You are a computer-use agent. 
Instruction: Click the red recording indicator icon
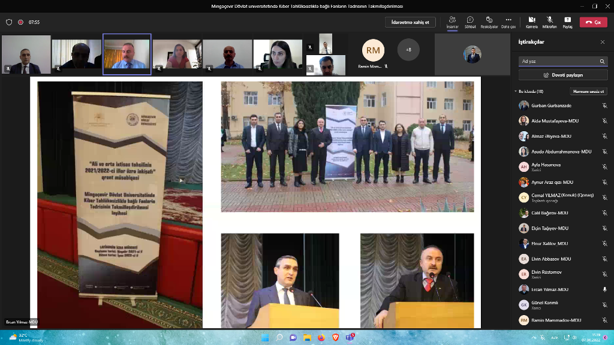pos(20,22)
